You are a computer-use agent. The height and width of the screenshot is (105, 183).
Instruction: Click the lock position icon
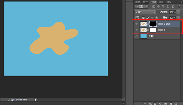tap(152, 18)
